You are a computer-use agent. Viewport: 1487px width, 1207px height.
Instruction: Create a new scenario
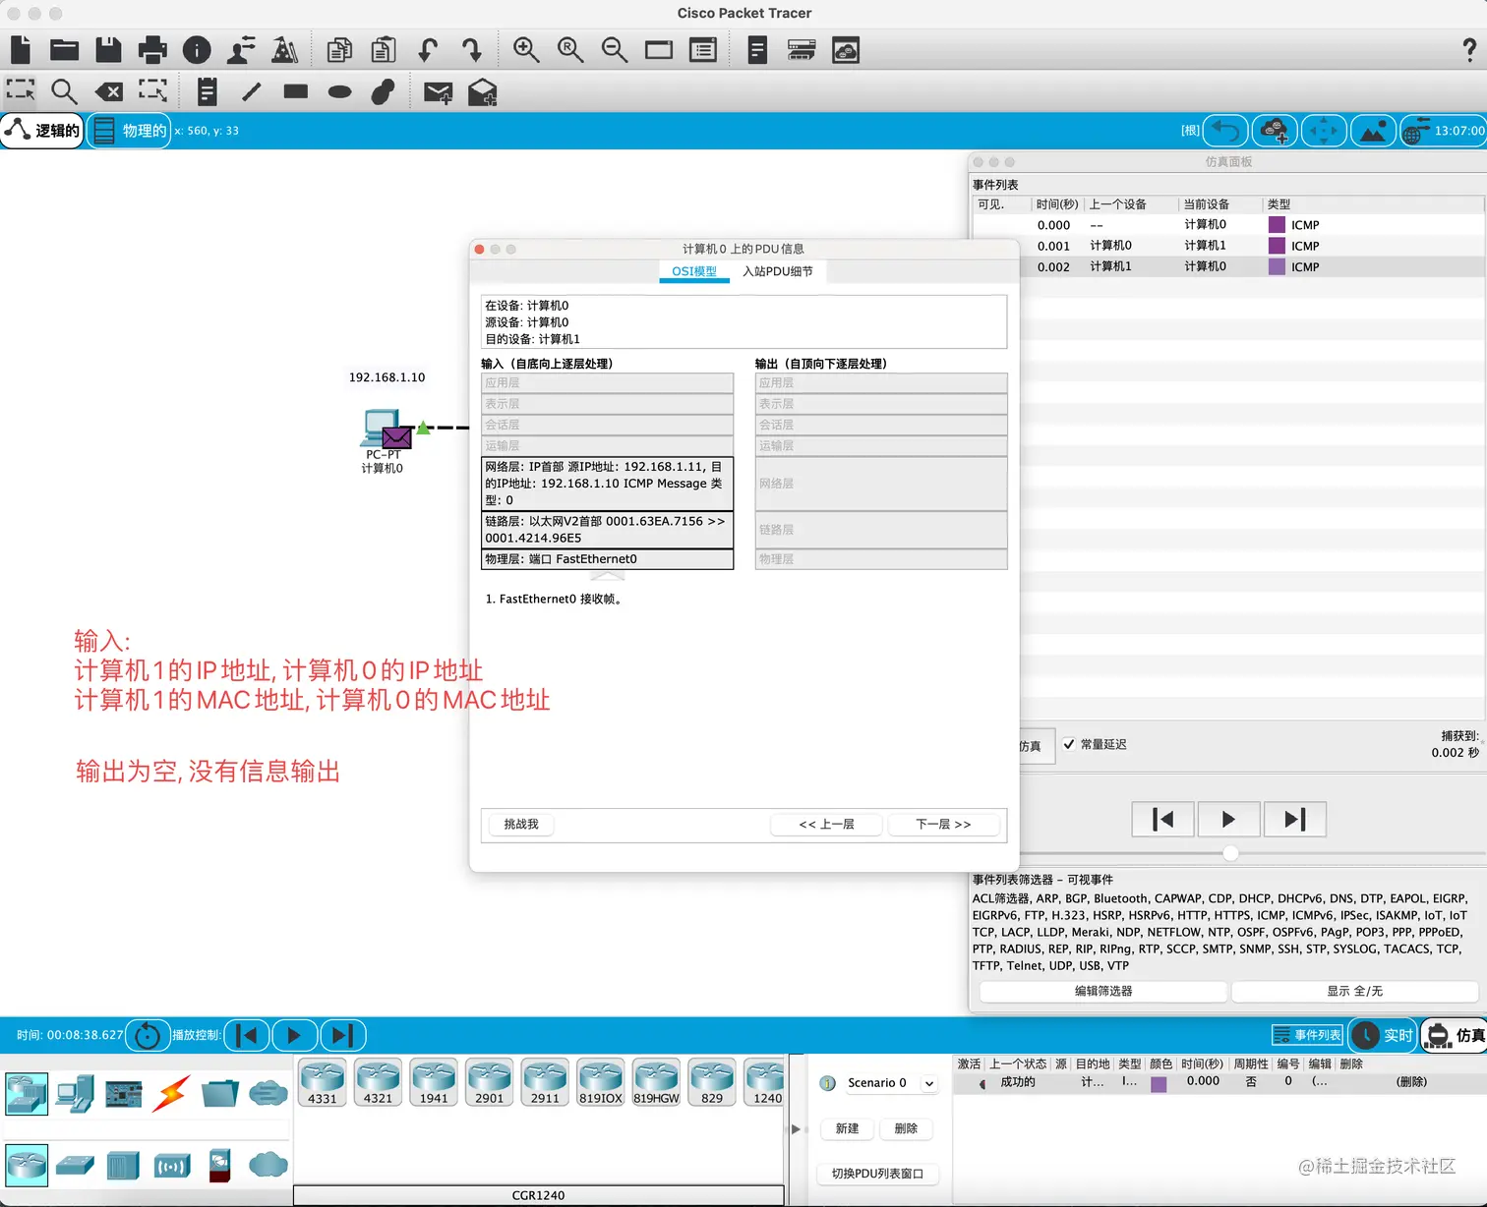847,1128
